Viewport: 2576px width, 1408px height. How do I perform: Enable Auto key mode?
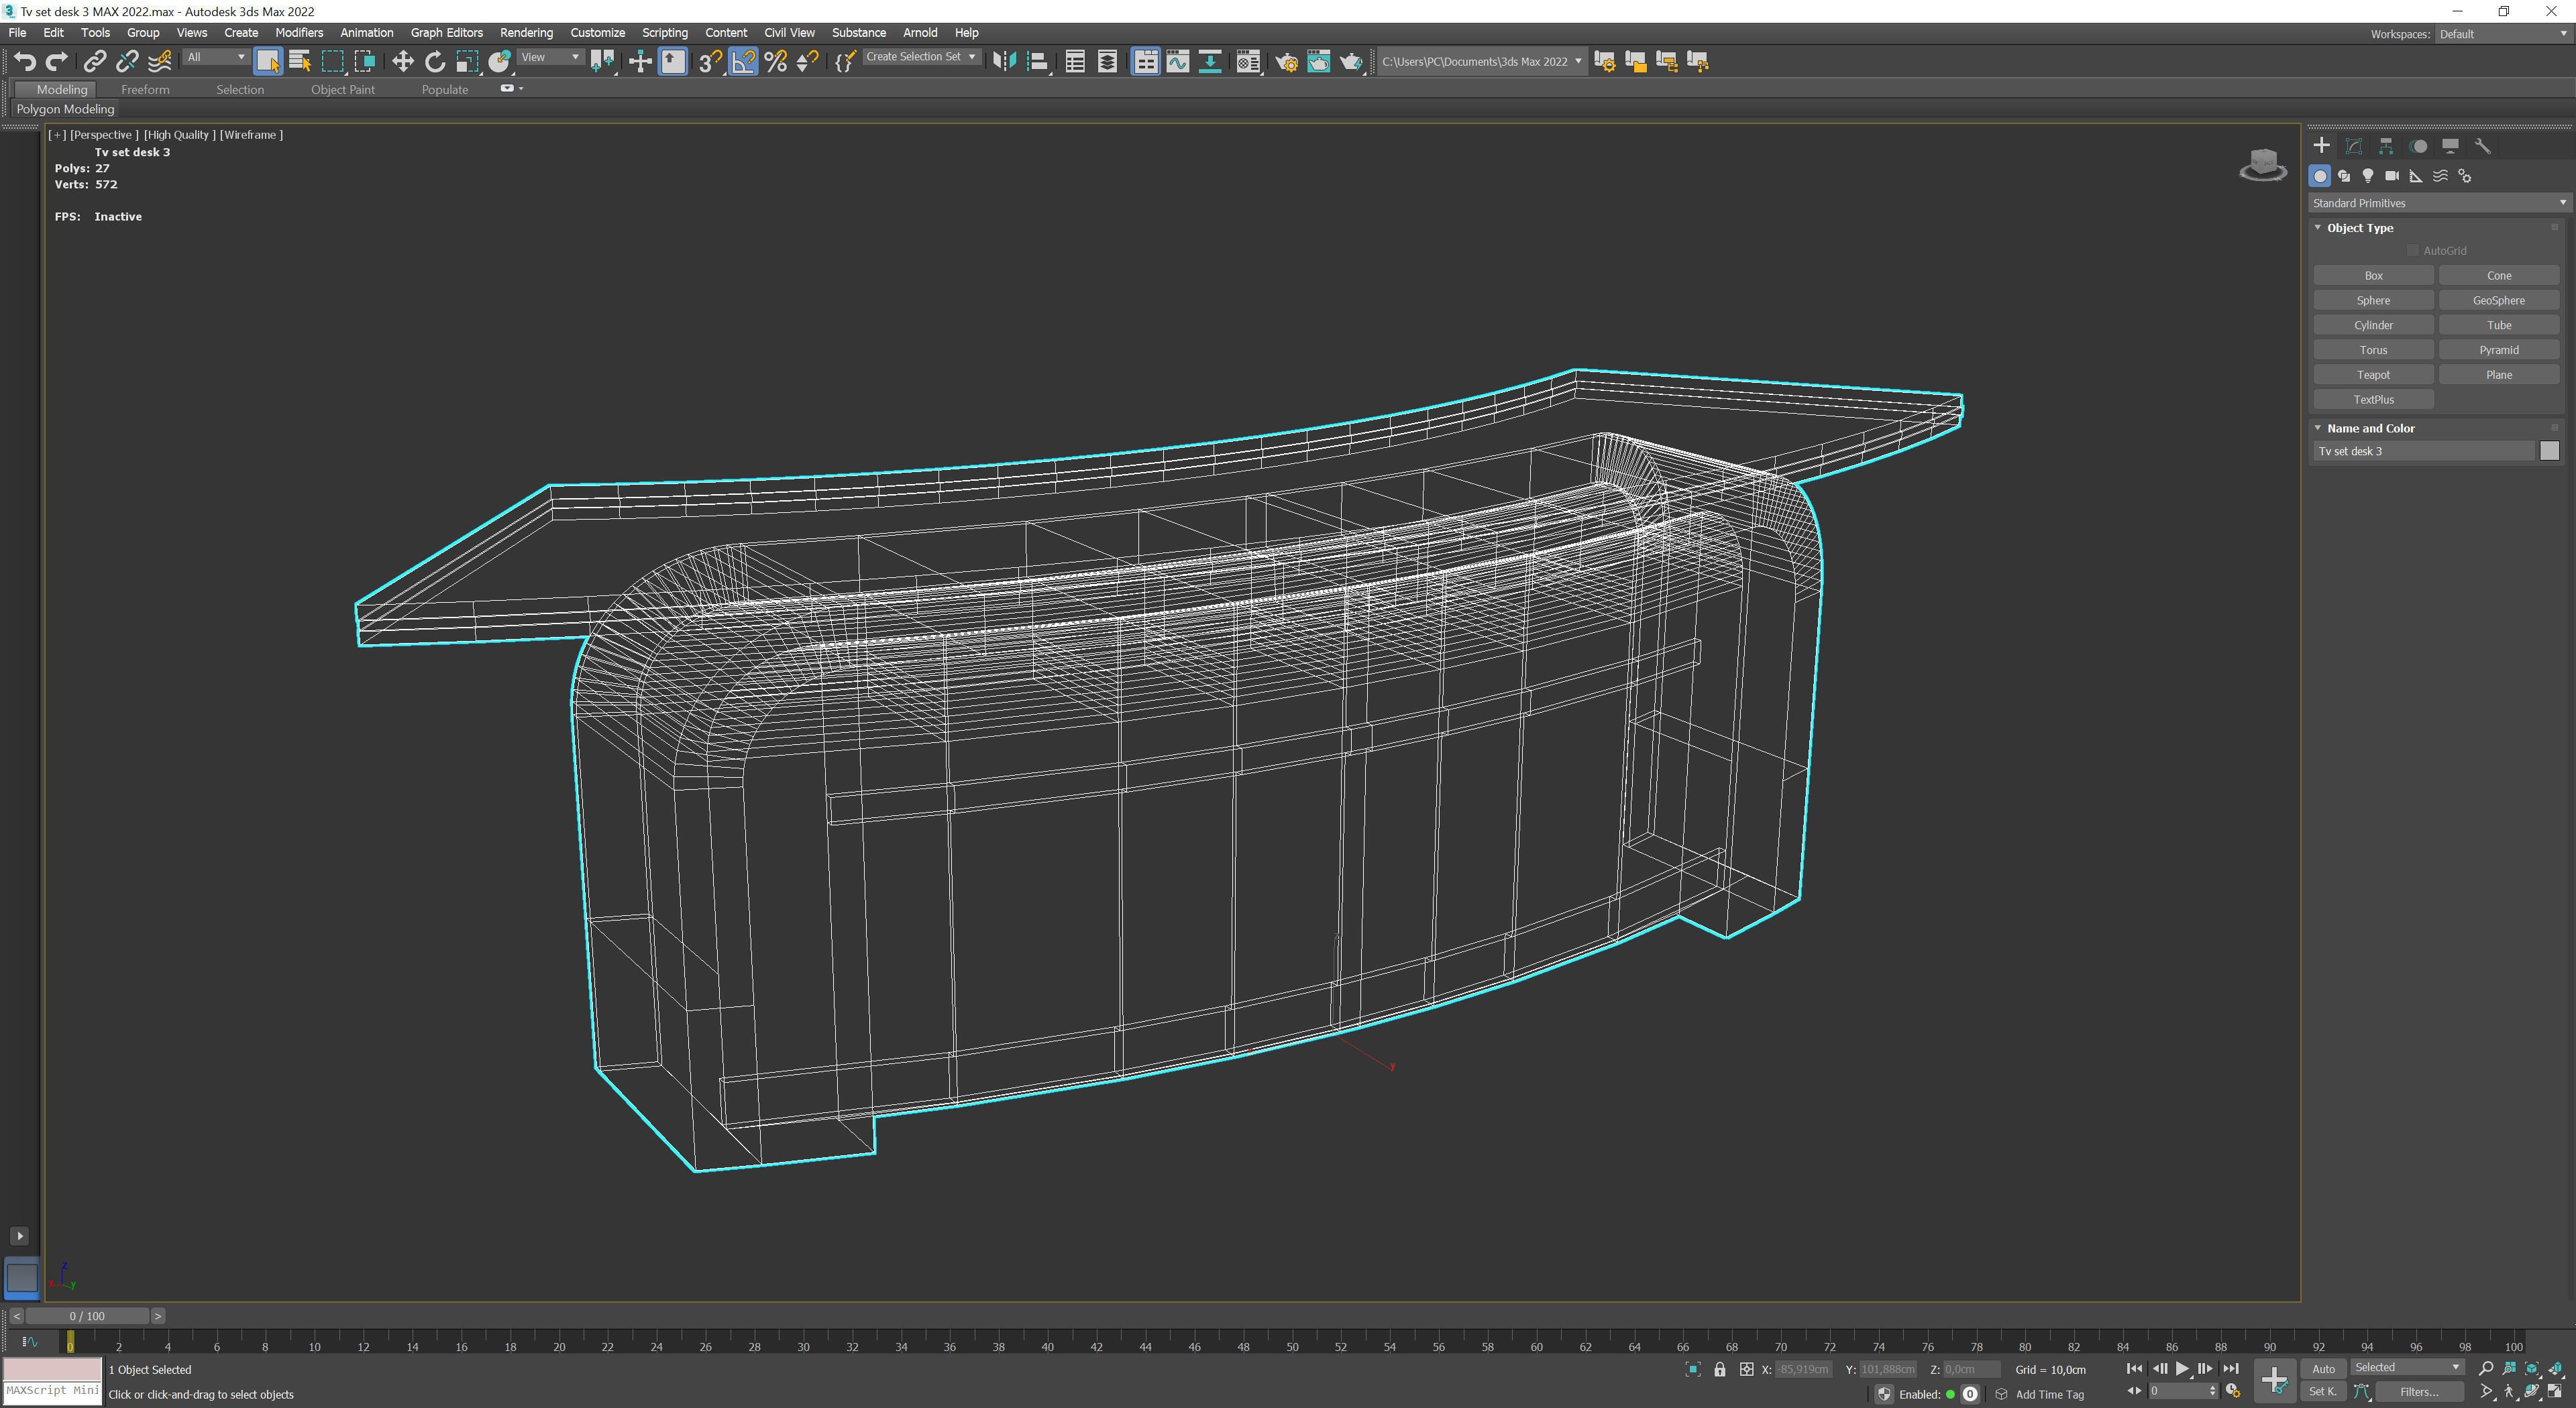pos(2323,1369)
